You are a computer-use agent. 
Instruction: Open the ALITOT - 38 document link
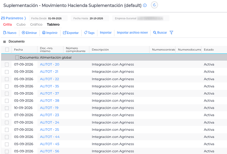(49, 101)
